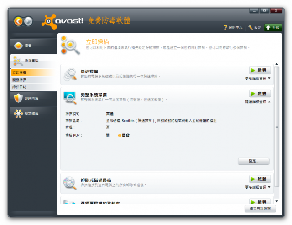Open the 說明中心 help center
The image size is (292, 225).
[233, 27]
